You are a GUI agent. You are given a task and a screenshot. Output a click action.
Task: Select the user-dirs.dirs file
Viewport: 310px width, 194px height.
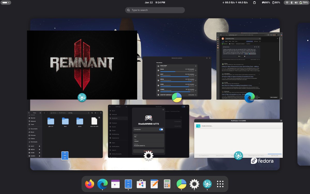tap(94, 122)
